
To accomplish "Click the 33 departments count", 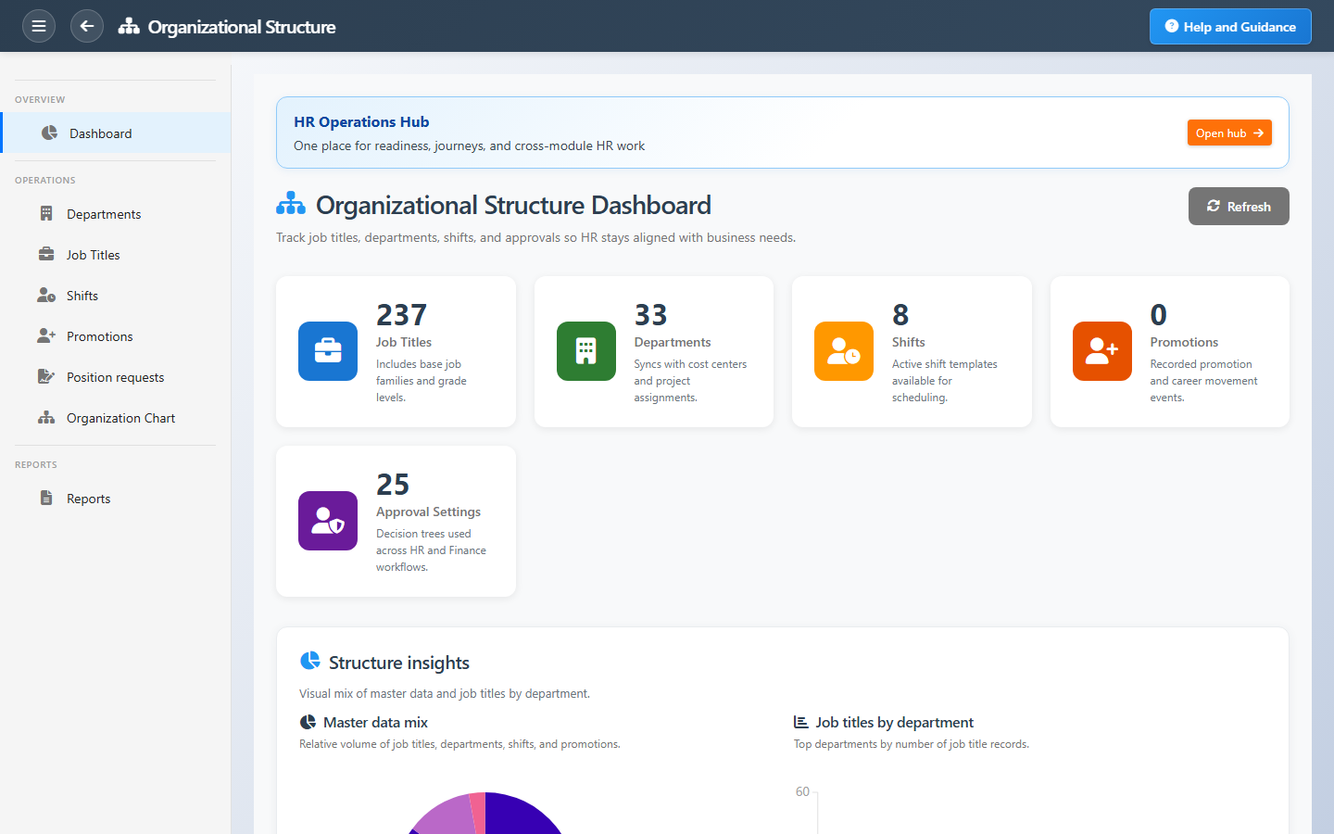I will pos(650,315).
